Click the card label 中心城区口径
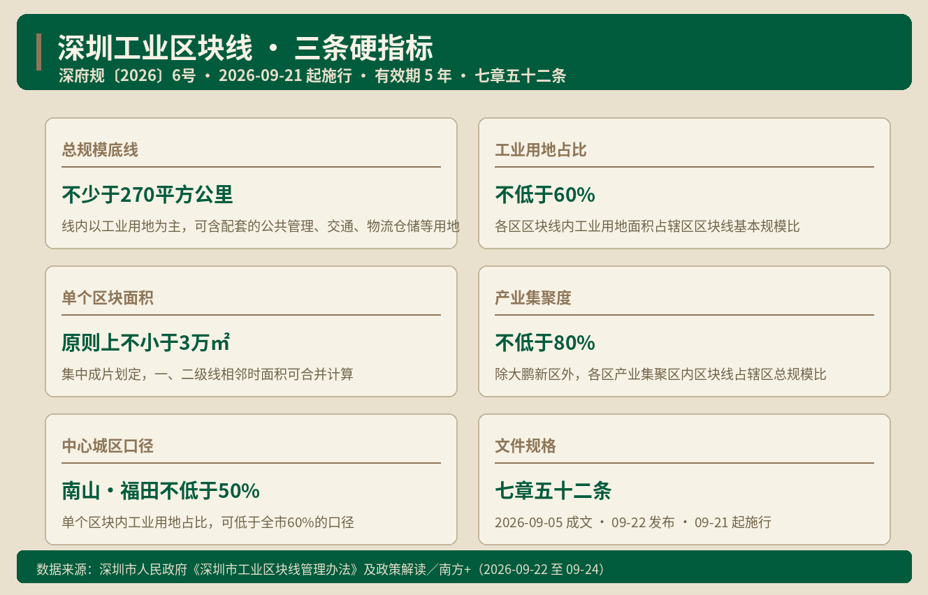 (x=108, y=446)
